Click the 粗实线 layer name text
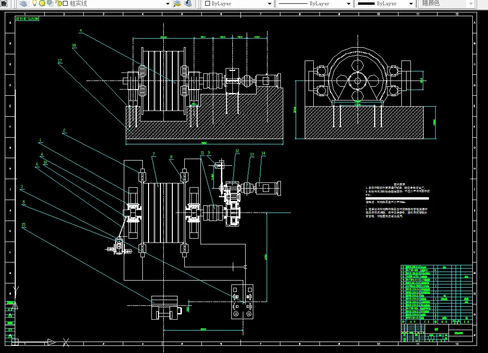Screen dimensions: 488x353 pyautogui.click(x=78, y=3)
